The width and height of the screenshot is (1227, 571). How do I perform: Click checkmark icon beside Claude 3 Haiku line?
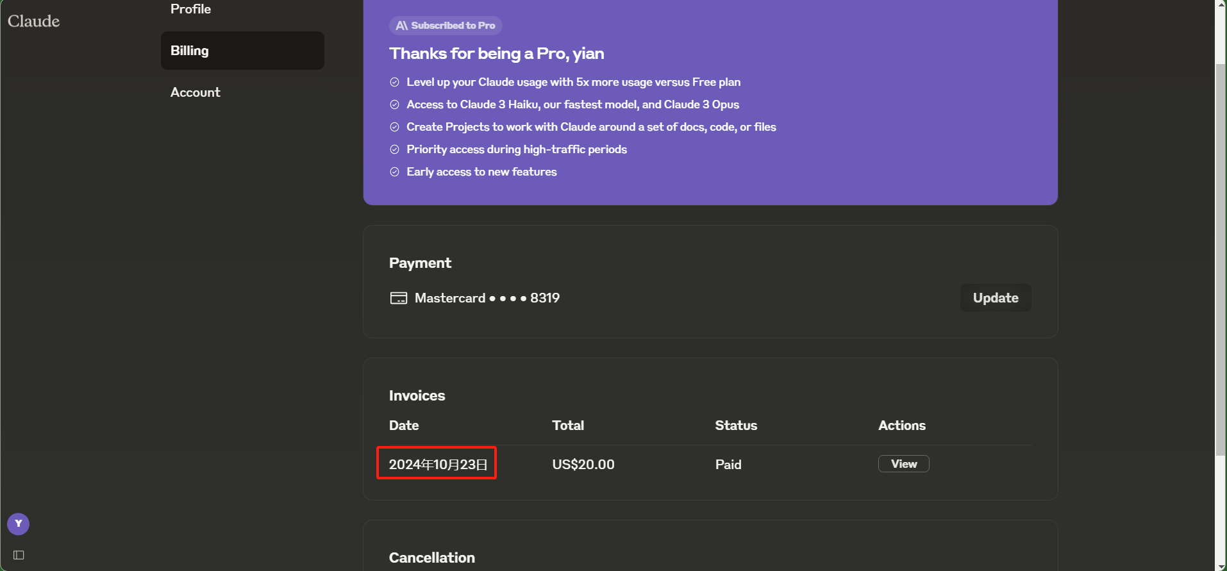coord(395,104)
